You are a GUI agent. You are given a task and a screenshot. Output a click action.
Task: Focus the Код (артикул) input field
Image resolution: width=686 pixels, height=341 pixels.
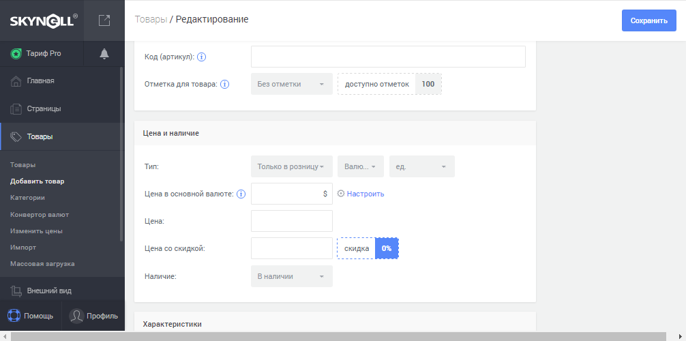(x=388, y=57)
